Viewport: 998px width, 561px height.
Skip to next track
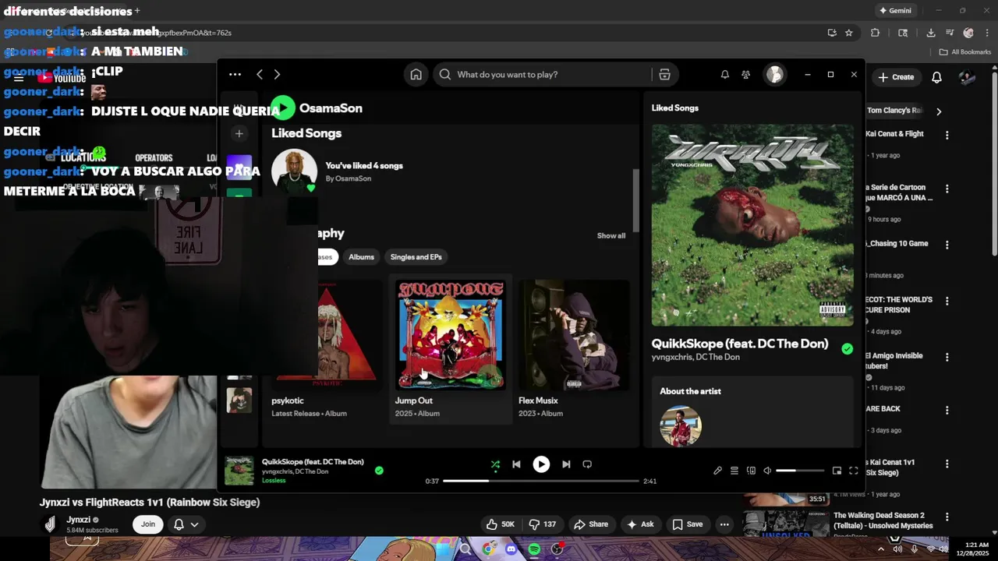[x=566, y=464]
